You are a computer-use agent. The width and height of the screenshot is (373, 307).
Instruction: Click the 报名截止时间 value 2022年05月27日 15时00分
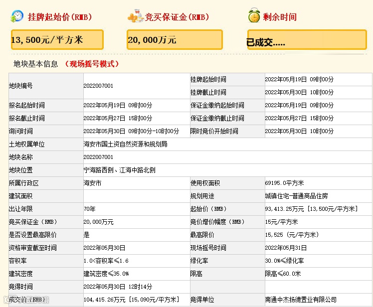point(118,118)
